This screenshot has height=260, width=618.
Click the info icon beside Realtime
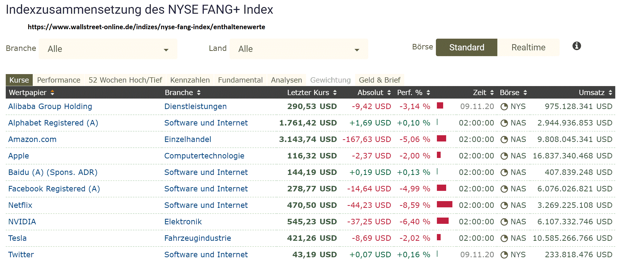point(577,46)
